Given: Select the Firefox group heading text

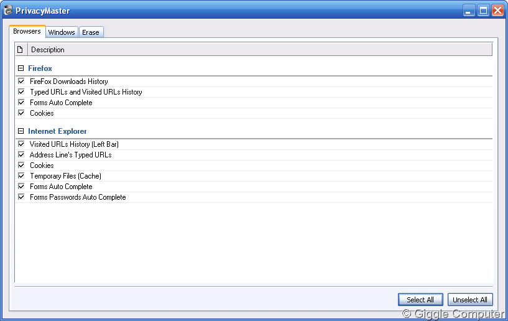Looking at the screenshot, I should click(x=40, y=68).
